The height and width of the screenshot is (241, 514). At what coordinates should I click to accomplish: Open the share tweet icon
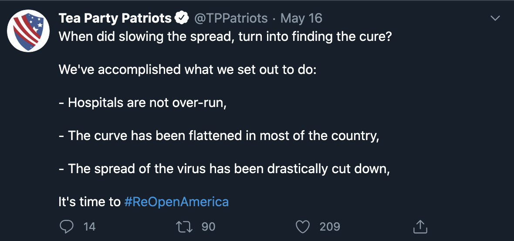[x=420, y=226]
